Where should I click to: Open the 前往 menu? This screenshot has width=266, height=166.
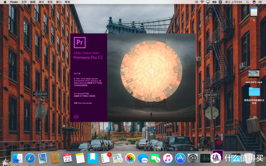pyautogui.click(x=50, y=2)
